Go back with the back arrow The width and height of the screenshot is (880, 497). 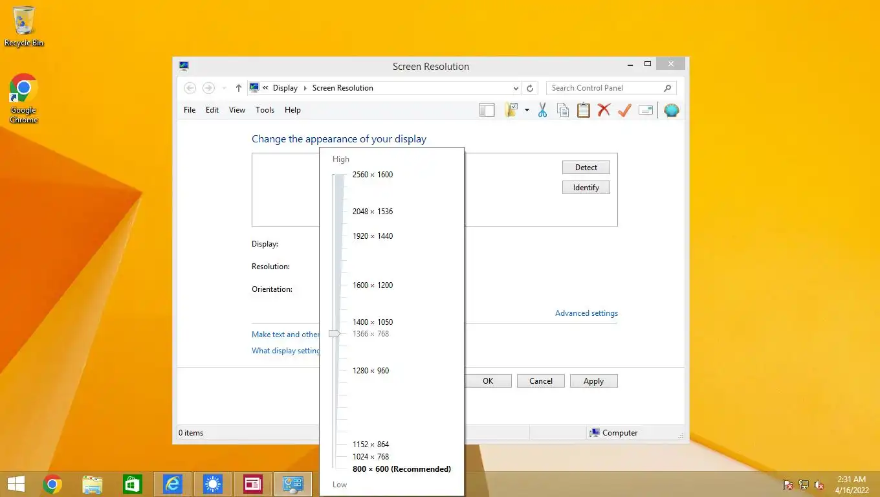point(190,88)
